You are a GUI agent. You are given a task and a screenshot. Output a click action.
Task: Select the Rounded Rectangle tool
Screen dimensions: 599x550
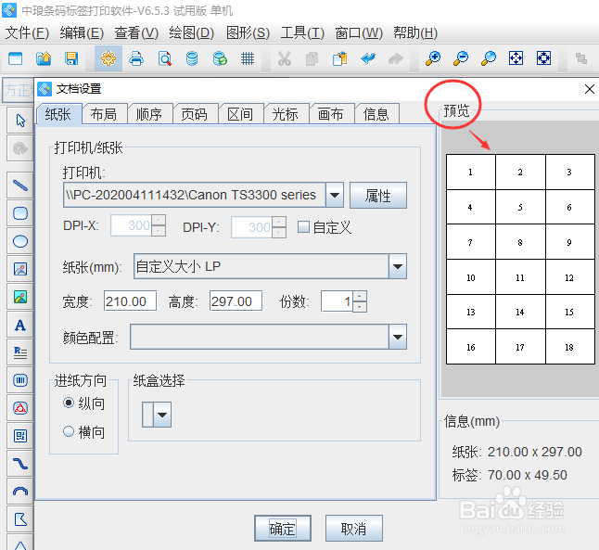20,213
